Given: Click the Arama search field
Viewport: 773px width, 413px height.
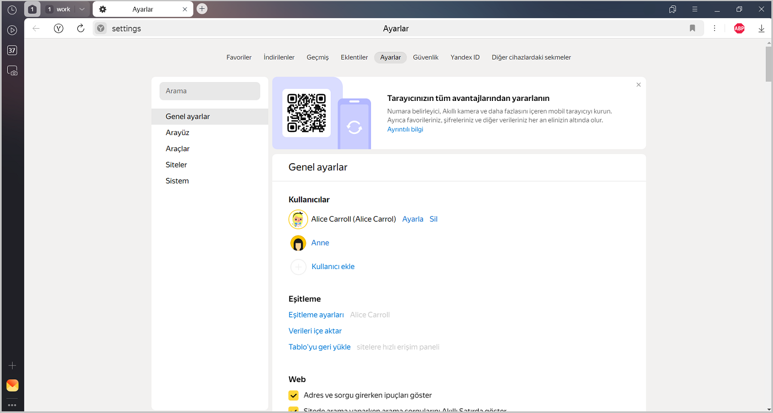Looking at the screenshot, I should click(x=209, y=91).
